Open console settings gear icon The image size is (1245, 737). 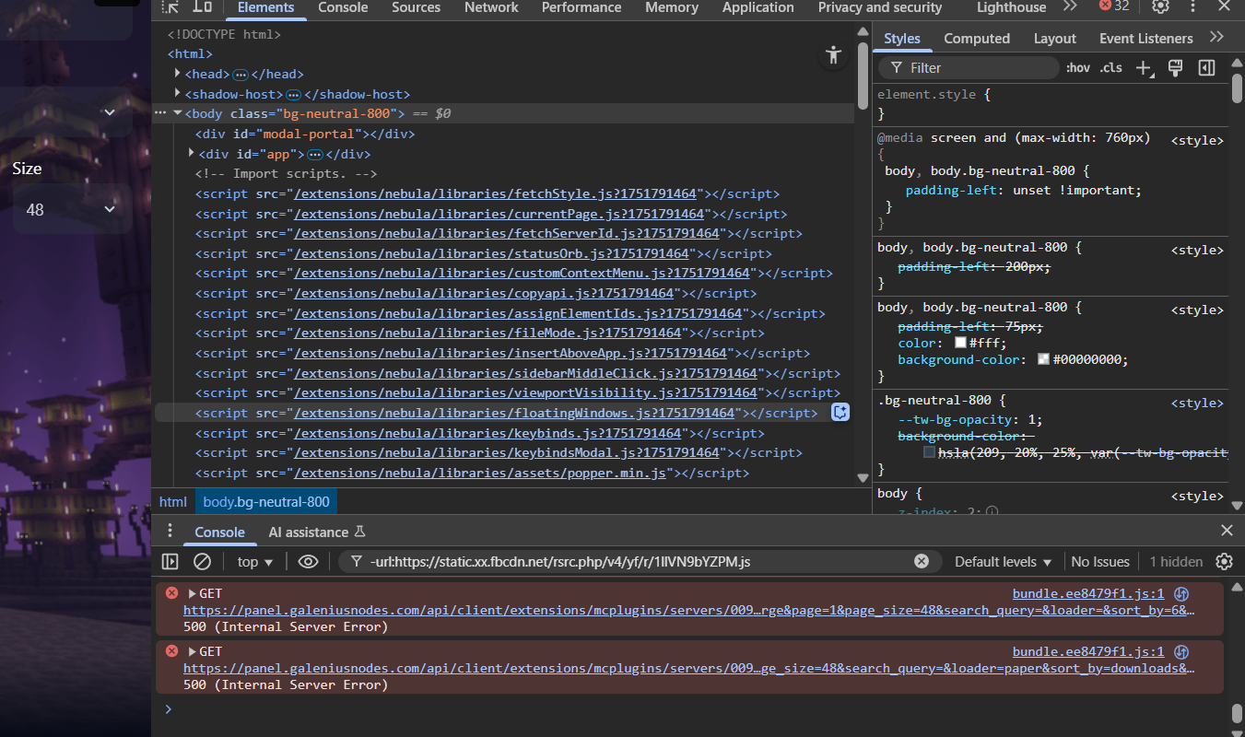[x=1224, y=561]
